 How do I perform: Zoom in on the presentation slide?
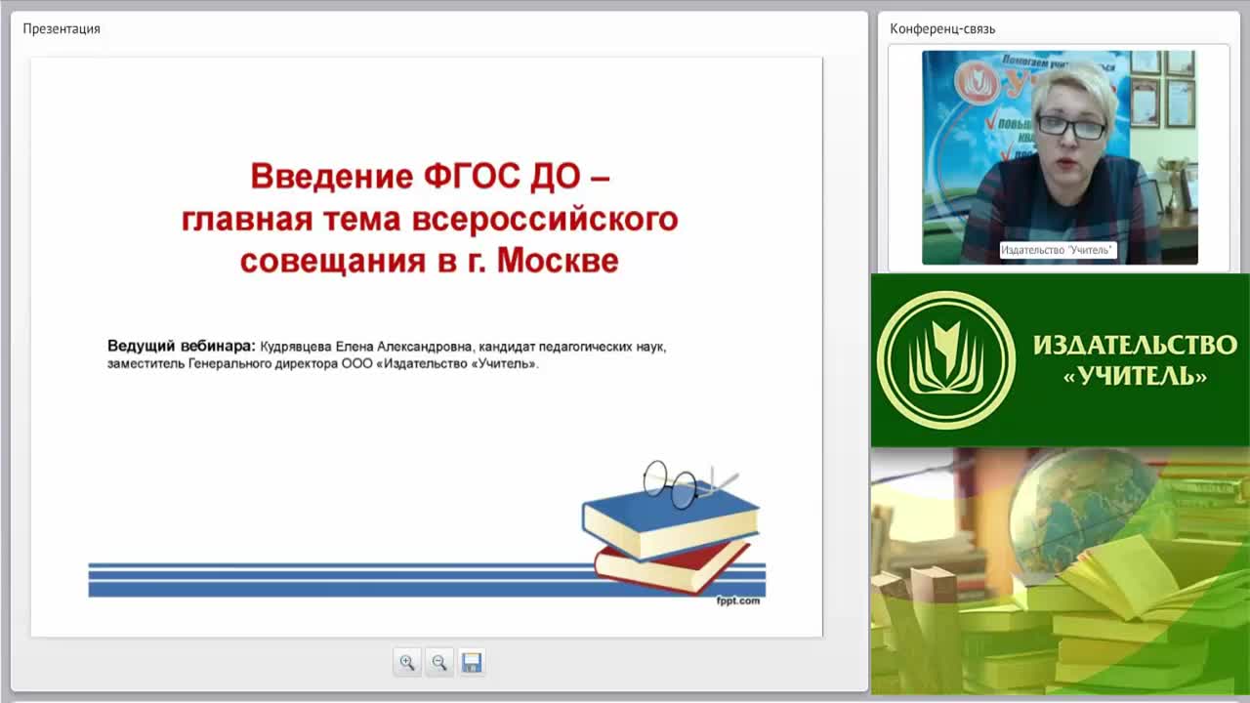tap(407, 663)
